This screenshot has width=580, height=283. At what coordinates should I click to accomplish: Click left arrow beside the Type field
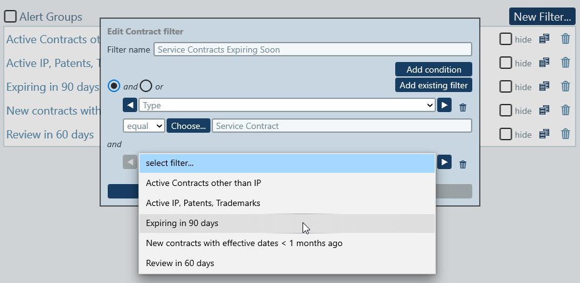click(x=130, y=105)
